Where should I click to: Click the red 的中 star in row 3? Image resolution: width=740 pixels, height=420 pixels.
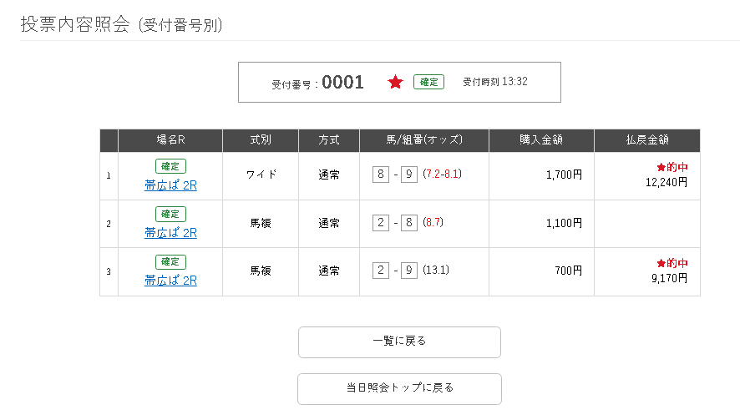tap(661, 263)
